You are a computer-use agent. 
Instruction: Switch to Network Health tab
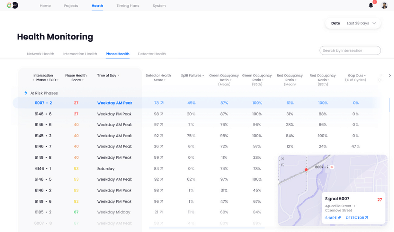[40, 54]
